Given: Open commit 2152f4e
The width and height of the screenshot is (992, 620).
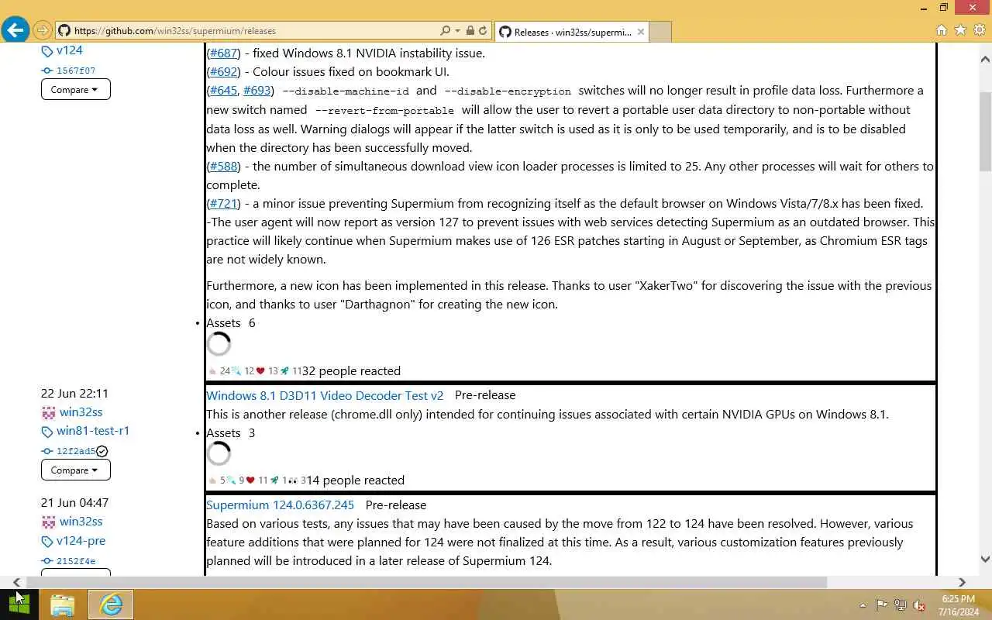Looking at the screenshot, I should coord(75,561).
